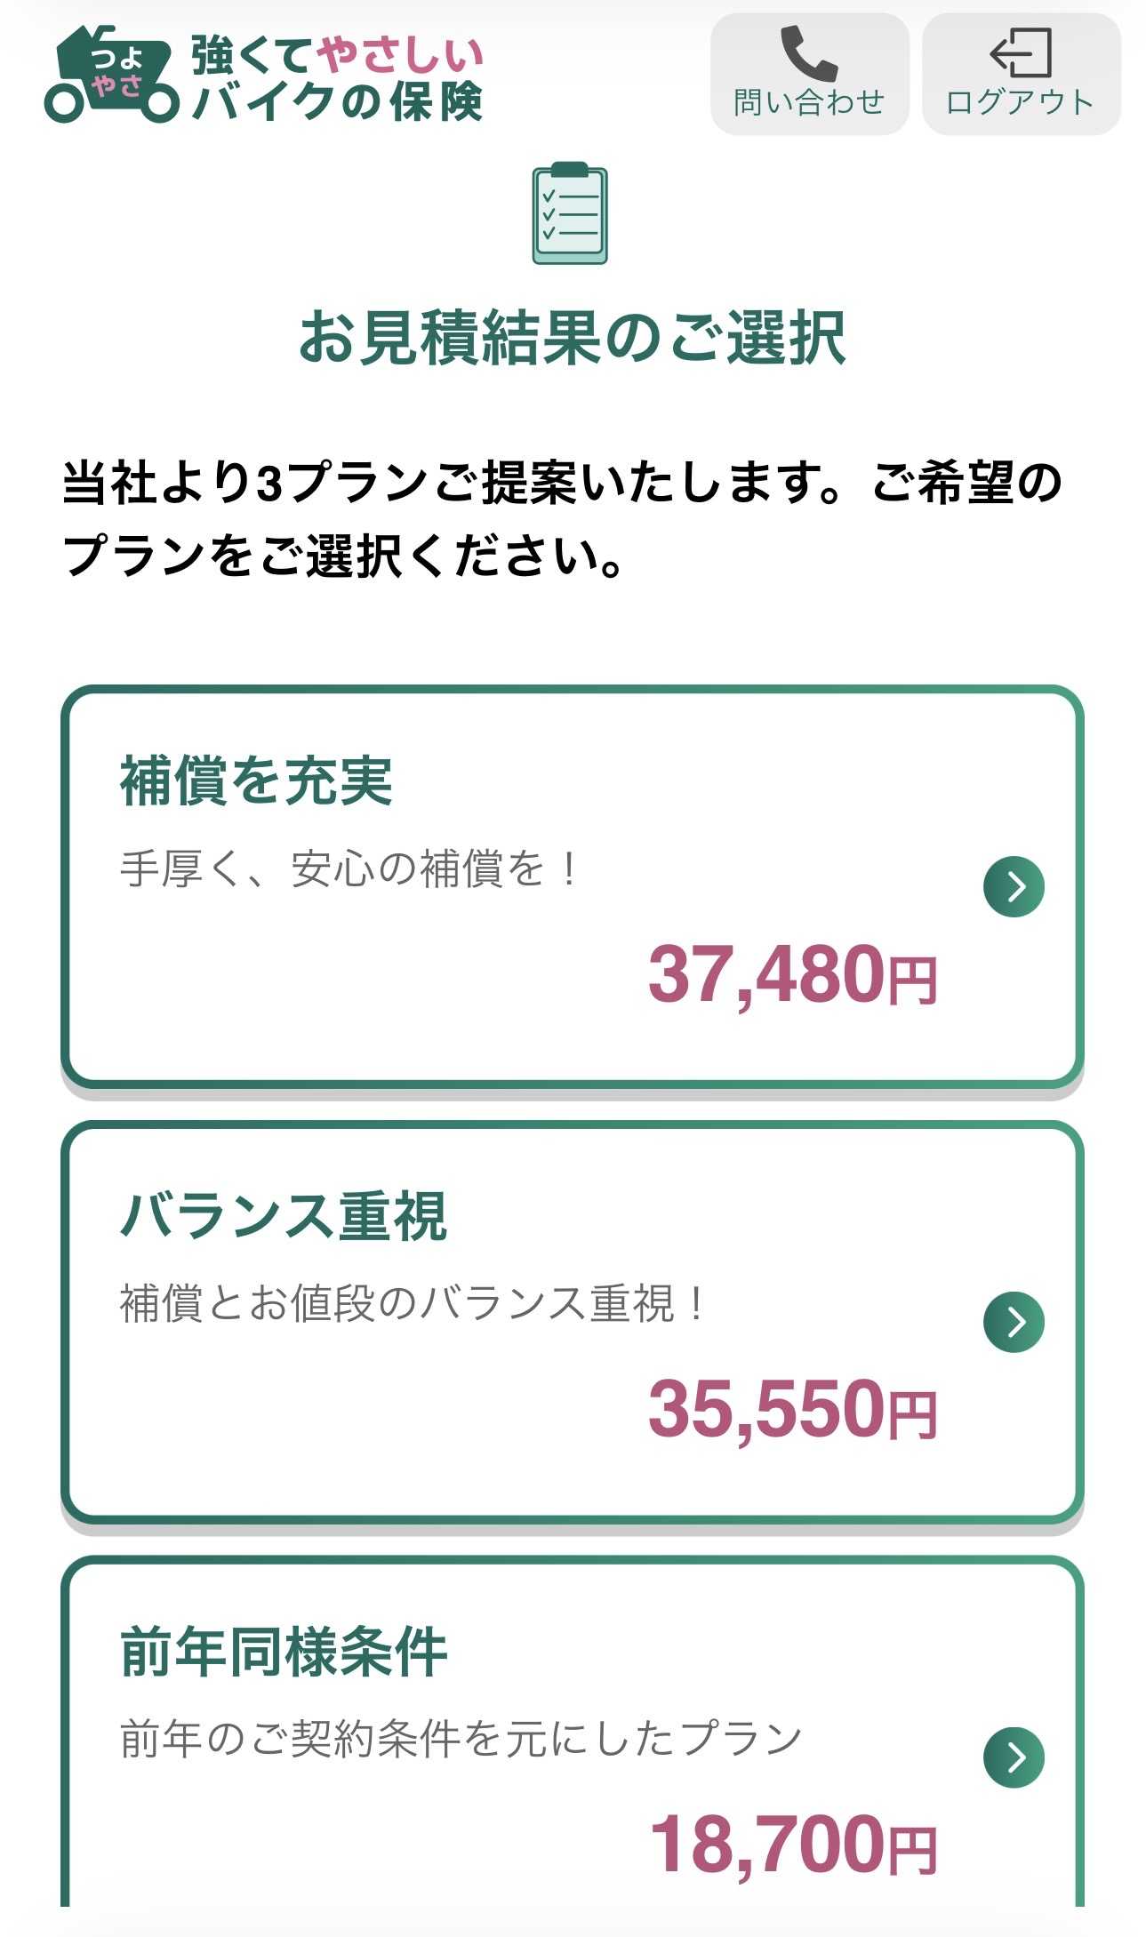The height and width of the screenshot is (1937, 1146).
Task: Click the clipboard checklist icon
Action: [x=570, y=213]
